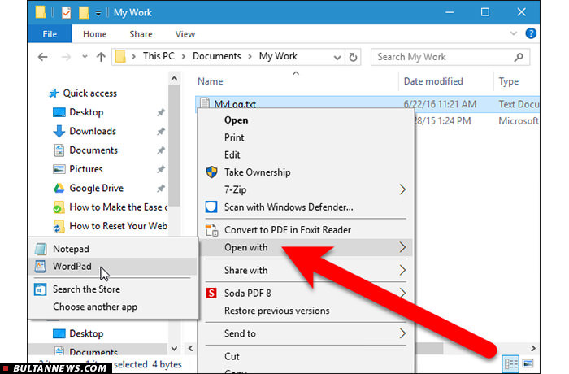The height and width of the screenshot is (374, 569).
Task: Open the recent locations dropdown arrow
Action: coord(85,57)
